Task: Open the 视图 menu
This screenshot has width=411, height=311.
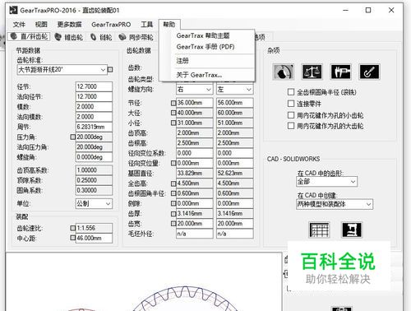Action: pos(41,25)
